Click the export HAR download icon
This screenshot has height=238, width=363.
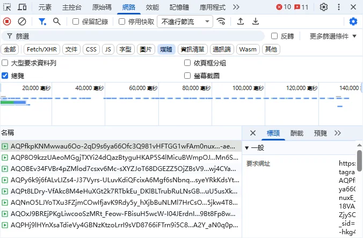256,21
